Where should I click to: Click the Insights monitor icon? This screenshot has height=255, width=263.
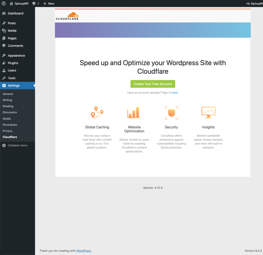coord(208,113)
